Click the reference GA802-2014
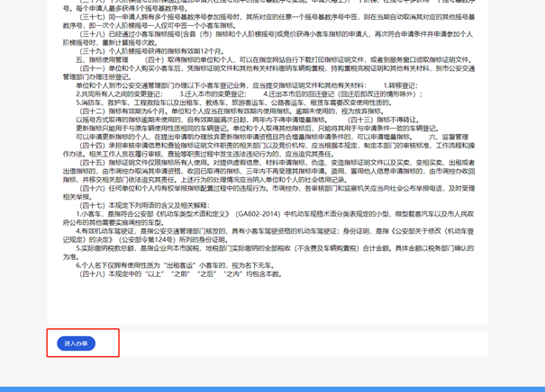The height and width of the screenshot is (392, 545). coord(258,214)
